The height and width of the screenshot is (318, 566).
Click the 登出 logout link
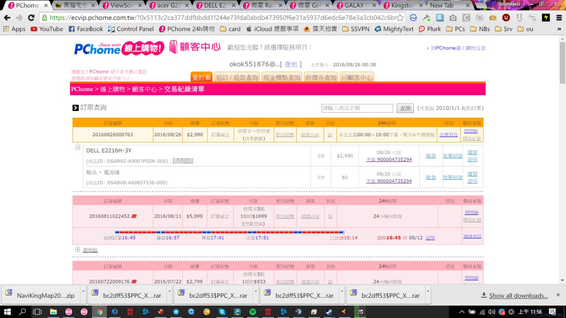(x=291, y=64)
